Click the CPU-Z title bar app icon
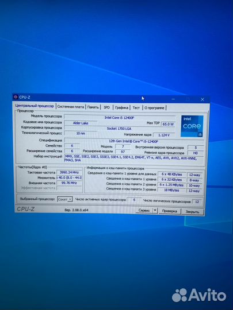 point(16,97)
